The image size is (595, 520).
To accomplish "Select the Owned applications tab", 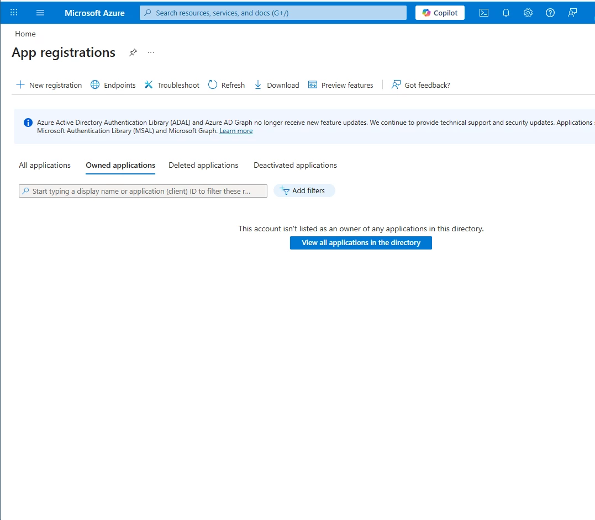I will [x=120, y=166].
